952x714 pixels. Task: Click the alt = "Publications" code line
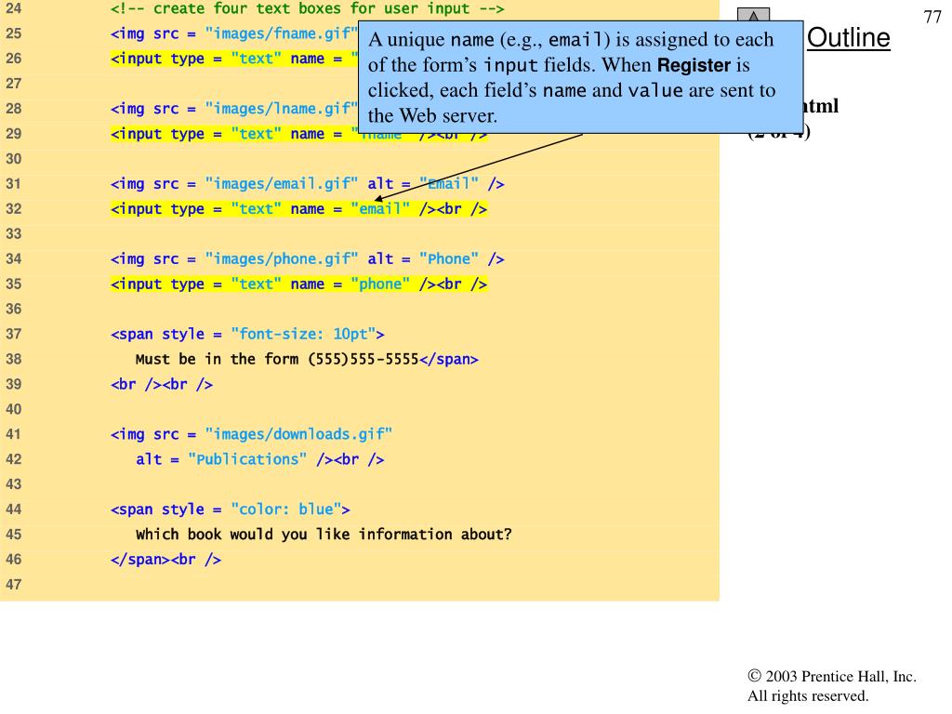point(260,459)
